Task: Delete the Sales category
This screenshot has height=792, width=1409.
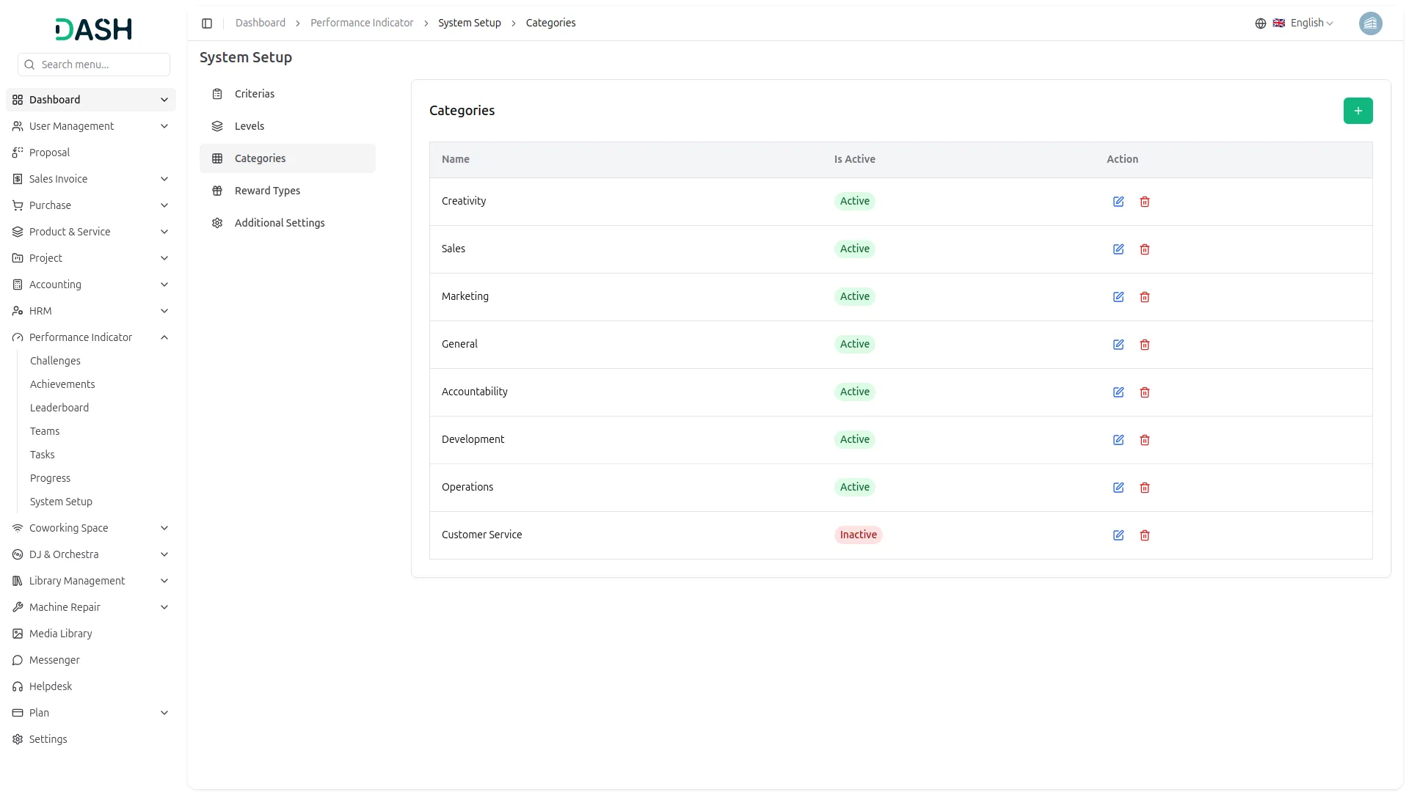Action: 1144,249
